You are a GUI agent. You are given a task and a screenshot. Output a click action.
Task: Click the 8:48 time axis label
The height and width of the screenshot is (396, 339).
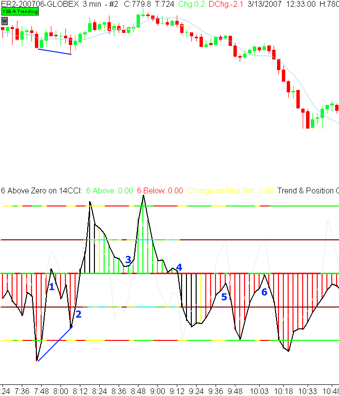[x=138, y=392]
